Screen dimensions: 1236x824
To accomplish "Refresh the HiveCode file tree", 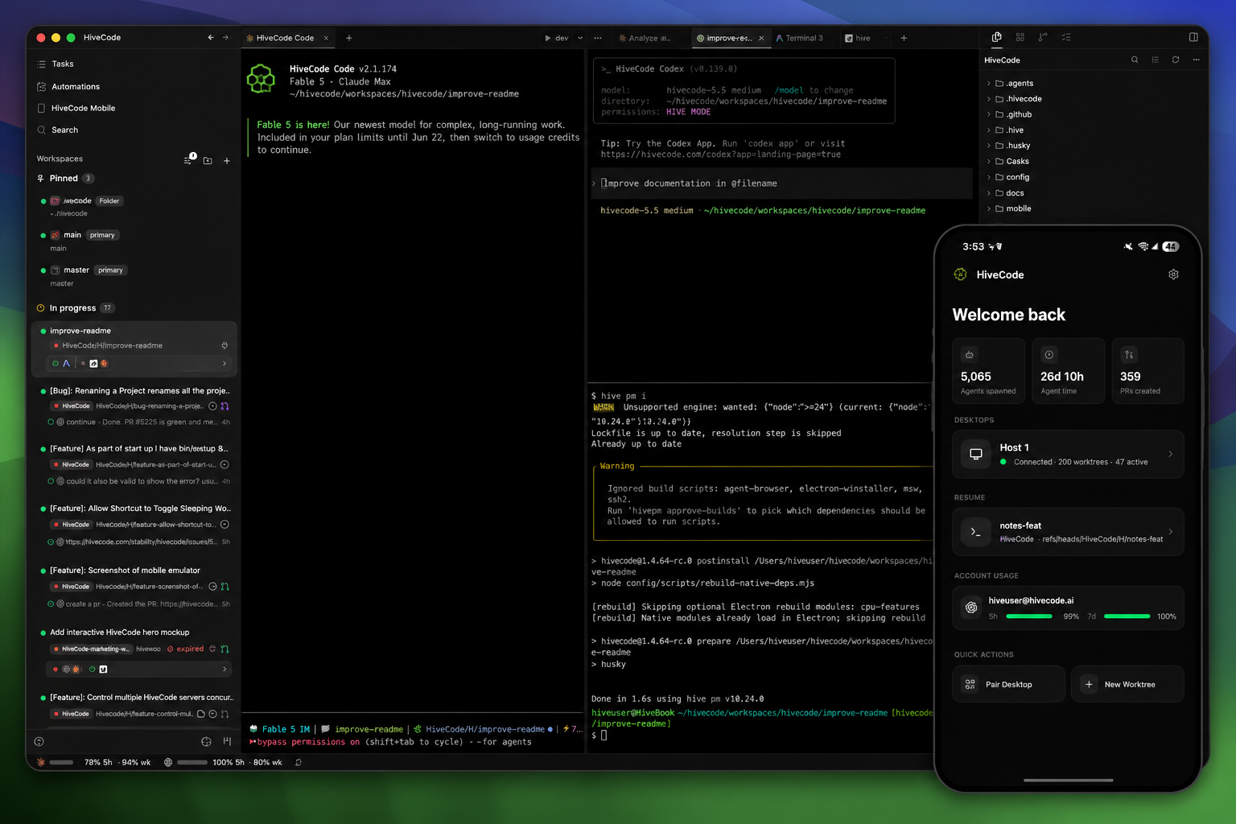I will tap(1176, 60).
